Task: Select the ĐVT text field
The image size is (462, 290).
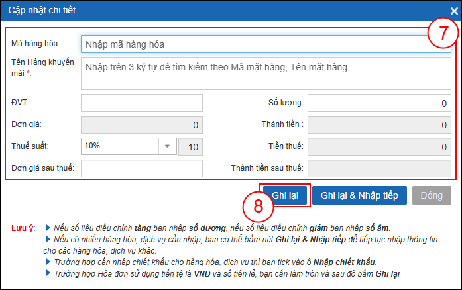Action: tap(141, 103)
